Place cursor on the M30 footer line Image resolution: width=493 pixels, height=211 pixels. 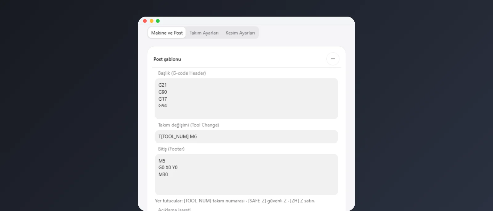click(x=163, y=174)
